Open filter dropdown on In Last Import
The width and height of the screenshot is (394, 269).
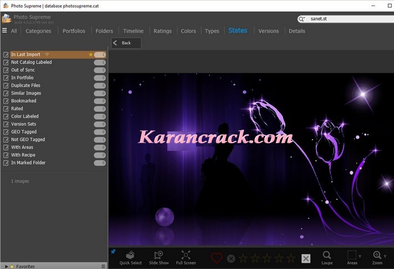[47, 54]
